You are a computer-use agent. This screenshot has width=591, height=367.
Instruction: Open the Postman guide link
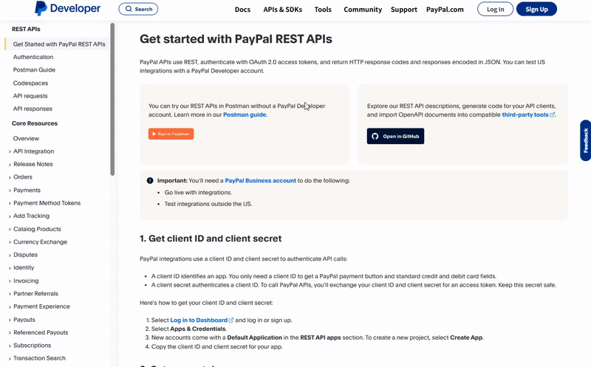pyautogui.click(x=245, y=115)
